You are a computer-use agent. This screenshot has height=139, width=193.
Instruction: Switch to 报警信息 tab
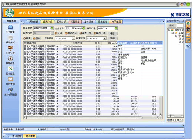[75, 22]
